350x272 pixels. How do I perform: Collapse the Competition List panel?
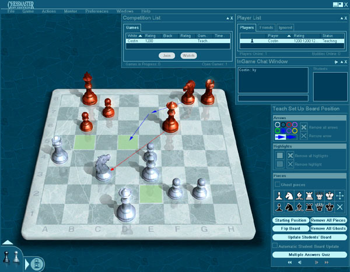(228, 18)
